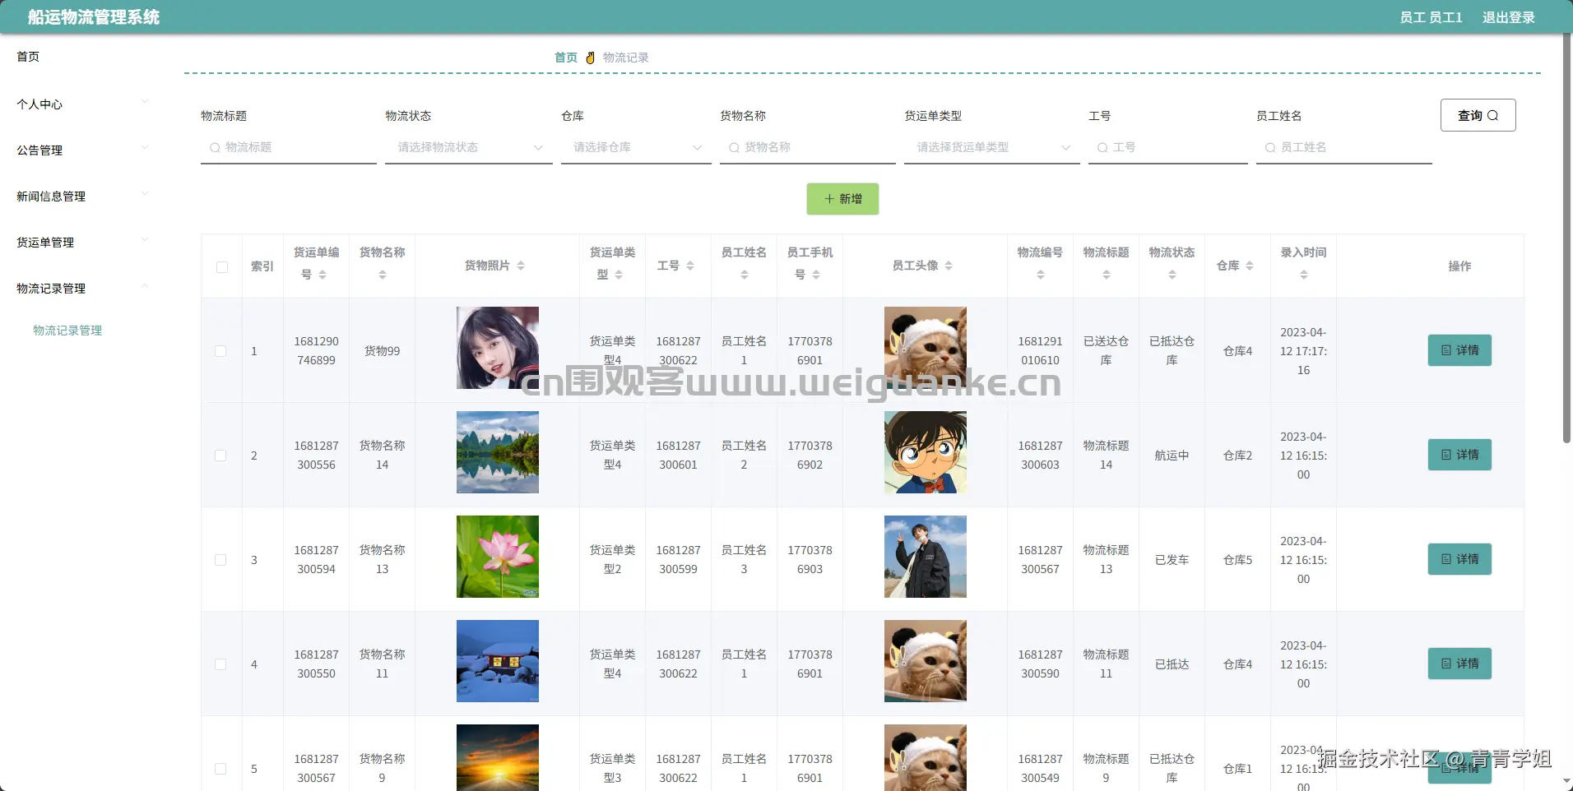Open 详情 for row 3 货物名称13
Image resolution: width=1573 pixels, height=791 pixels.
pyautogui.click(x=1459, y=559)
